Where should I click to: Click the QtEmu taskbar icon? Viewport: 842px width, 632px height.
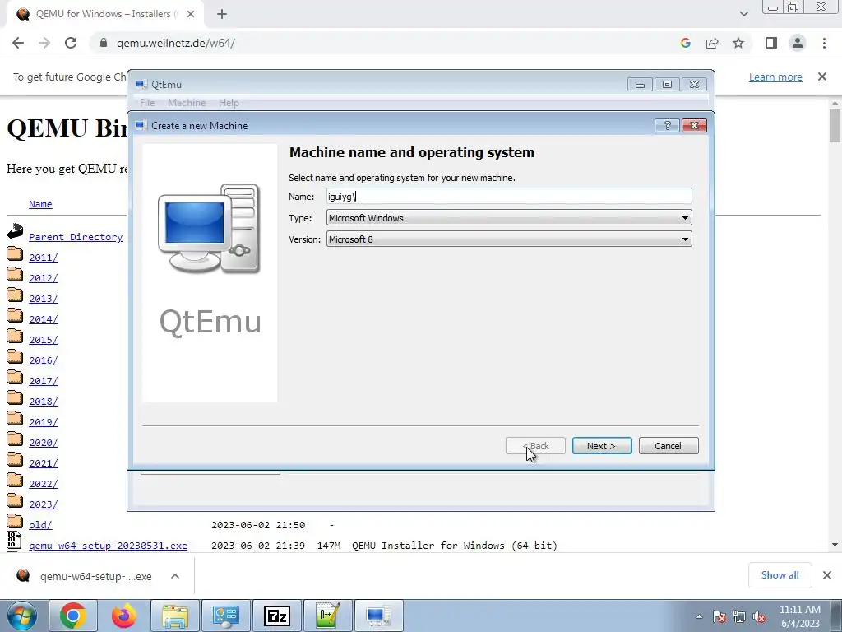pyautogui.click(x=378, y=616)
